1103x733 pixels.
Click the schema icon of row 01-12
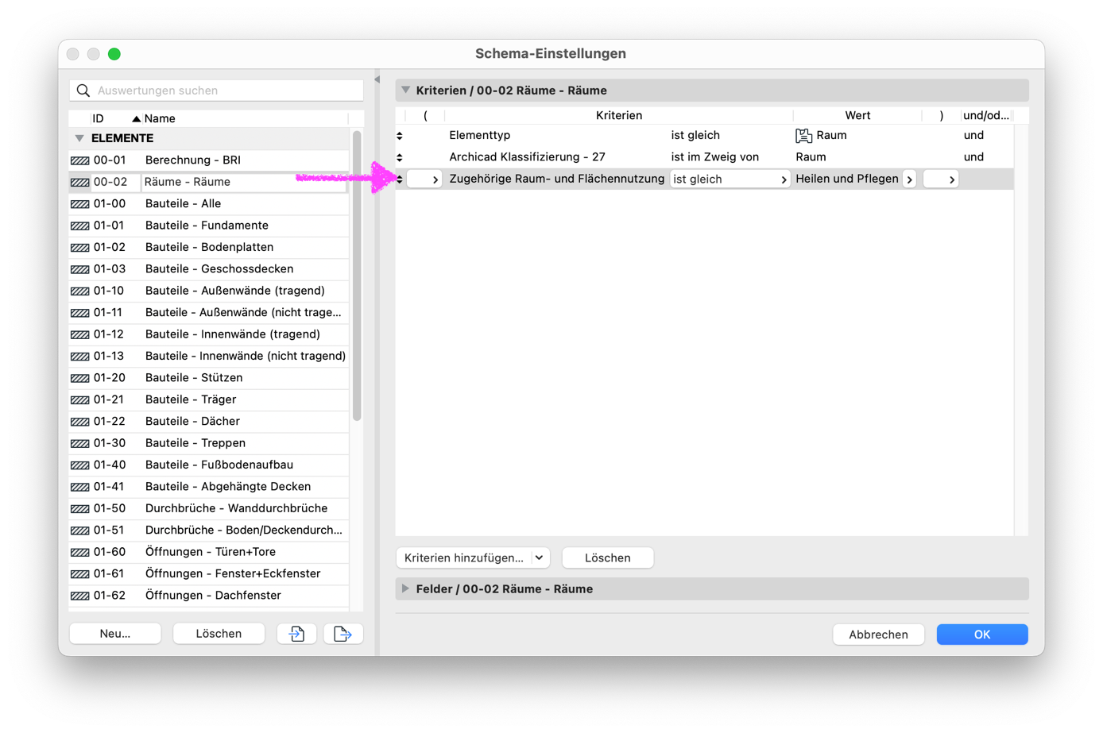79,334
